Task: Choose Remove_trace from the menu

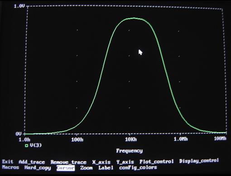Action: coord(68,162)
